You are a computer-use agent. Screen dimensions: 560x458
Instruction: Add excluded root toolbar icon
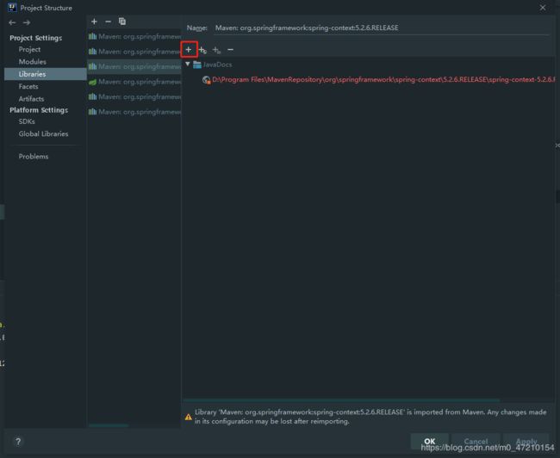point(216,50)
